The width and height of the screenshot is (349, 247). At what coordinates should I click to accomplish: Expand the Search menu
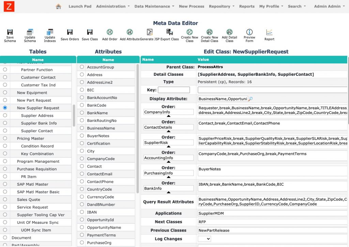(x=297, y=6)
